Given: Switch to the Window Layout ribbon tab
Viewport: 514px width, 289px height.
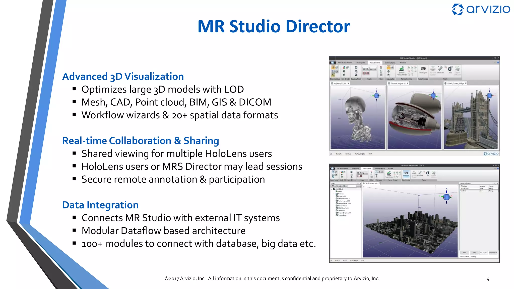Looking at the screenshot, I should point(379,168).
